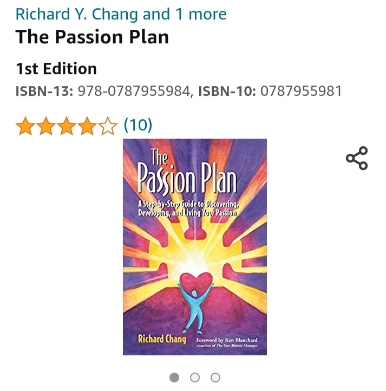Select the first image carousel dot

[x=174, y=377]
